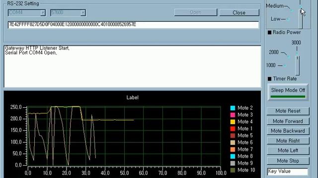318x178 pixels.
Task: Click the Mote Right button
Action: (288, 140)
